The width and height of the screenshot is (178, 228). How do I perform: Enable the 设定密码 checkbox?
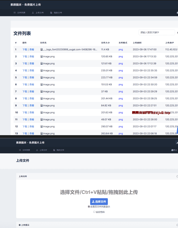click(94, 212)
